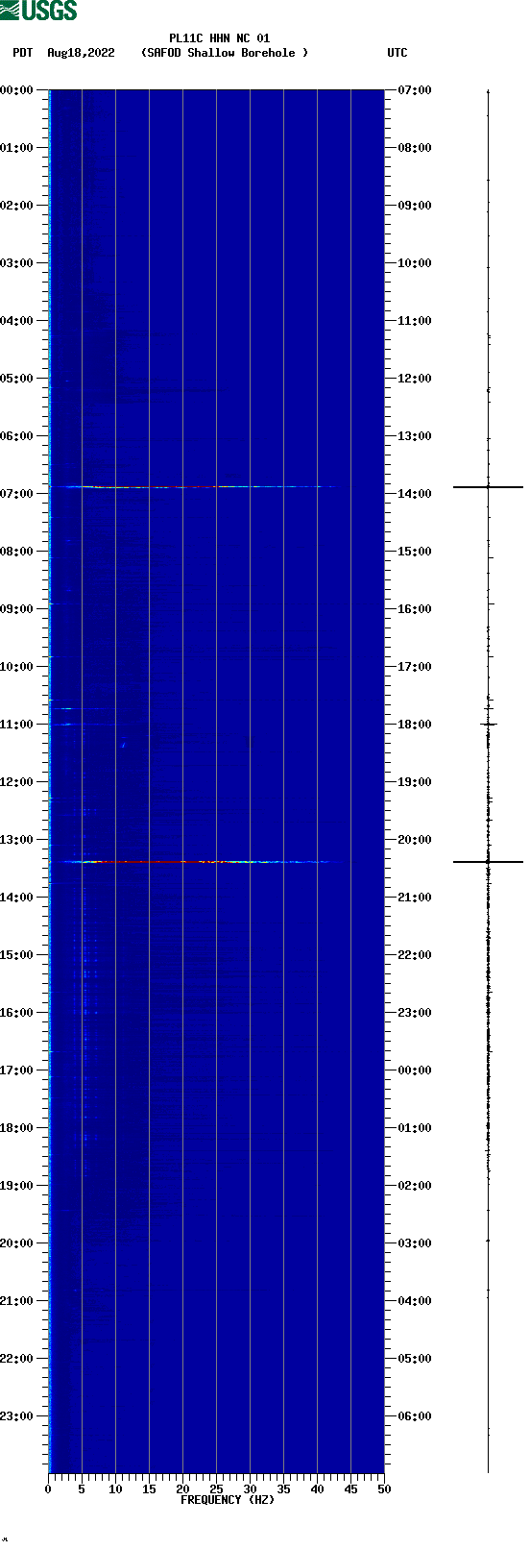Click the date label 'Aug18,2022'
This screenshot has width=530, height=1550.
click(x=81, y=53)
